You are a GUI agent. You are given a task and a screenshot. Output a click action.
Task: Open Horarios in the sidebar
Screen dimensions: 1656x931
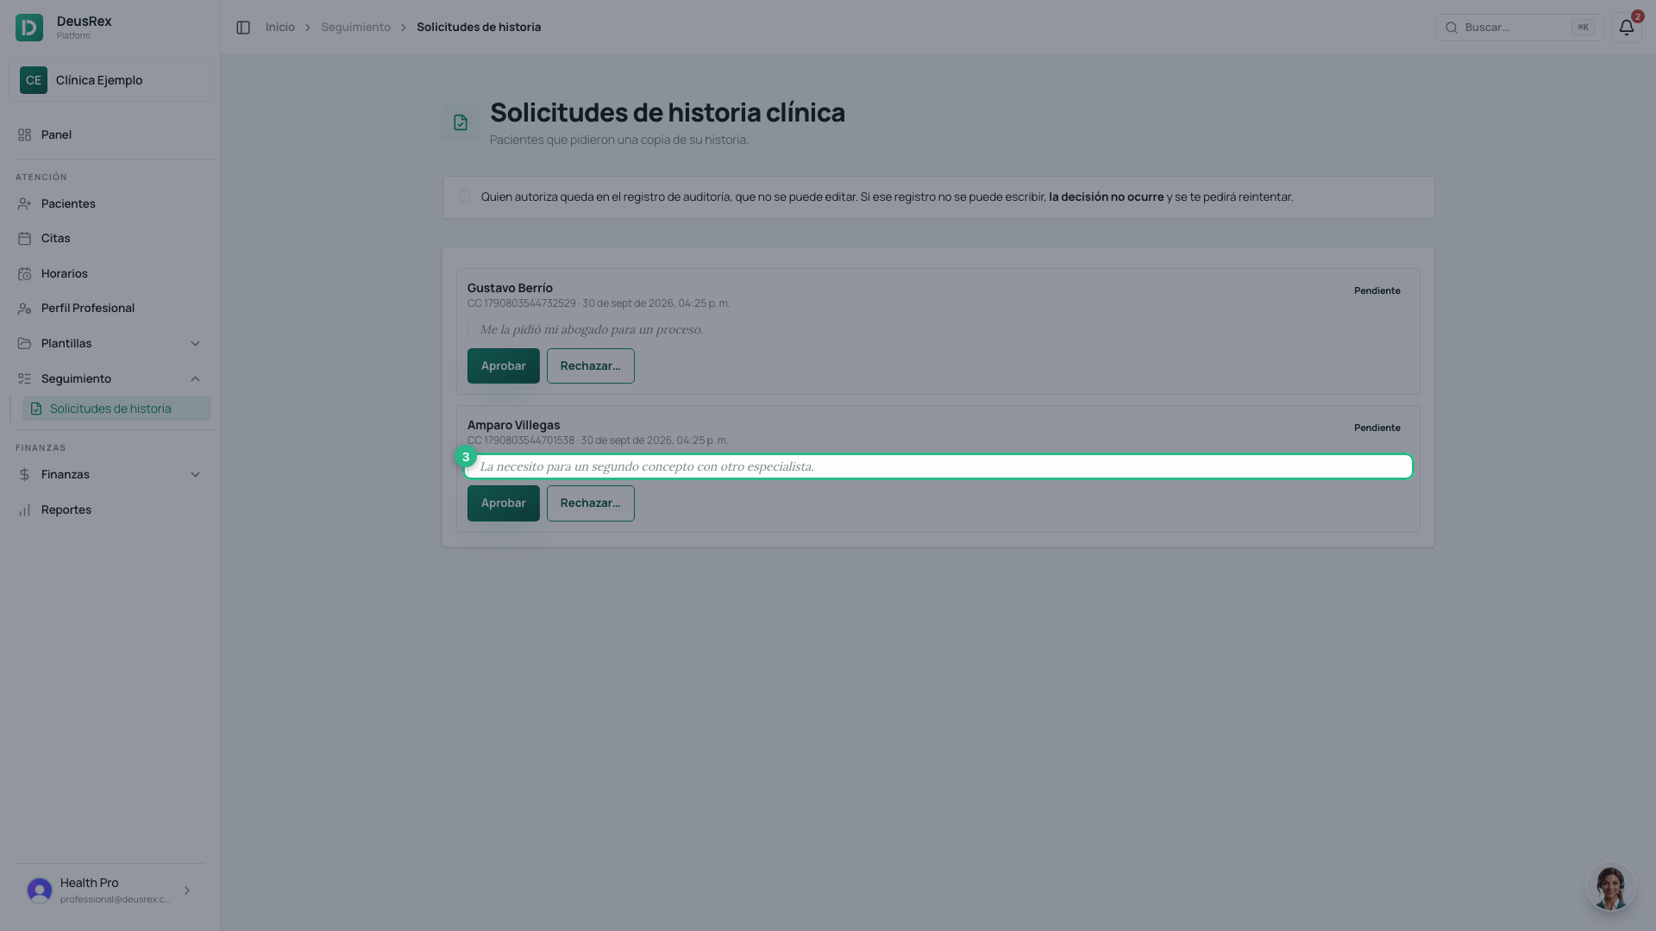(110, 274)
